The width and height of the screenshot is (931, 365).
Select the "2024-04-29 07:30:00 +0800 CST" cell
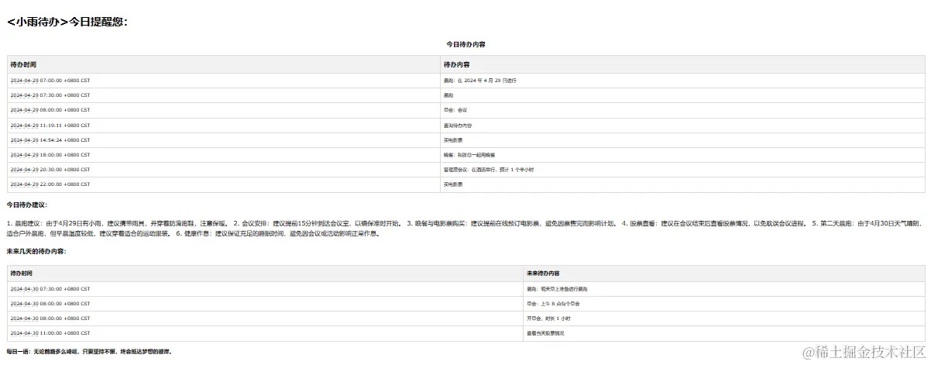223,95
